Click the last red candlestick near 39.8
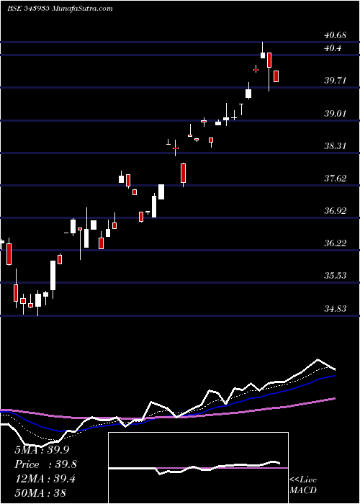360x504 pixels. 276,76
